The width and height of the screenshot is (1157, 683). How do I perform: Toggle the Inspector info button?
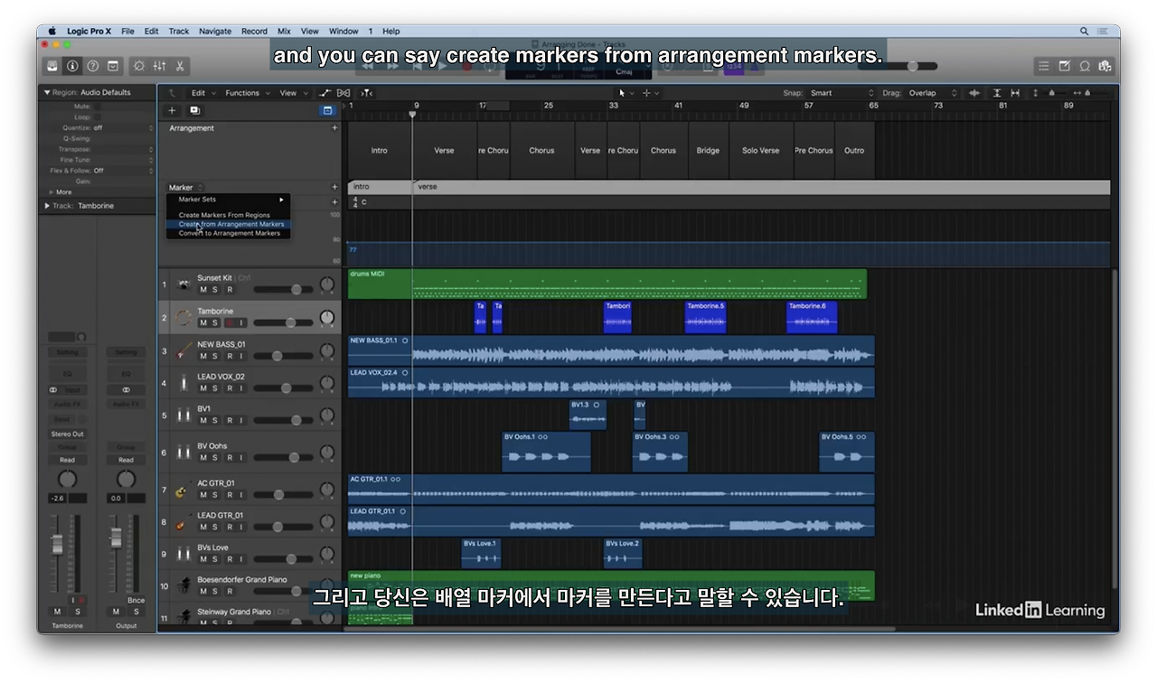(73, 66)
